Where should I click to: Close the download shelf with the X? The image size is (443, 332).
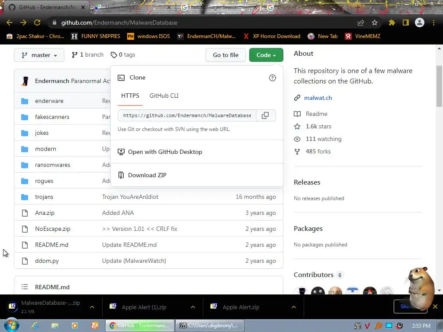click(435, 306)
